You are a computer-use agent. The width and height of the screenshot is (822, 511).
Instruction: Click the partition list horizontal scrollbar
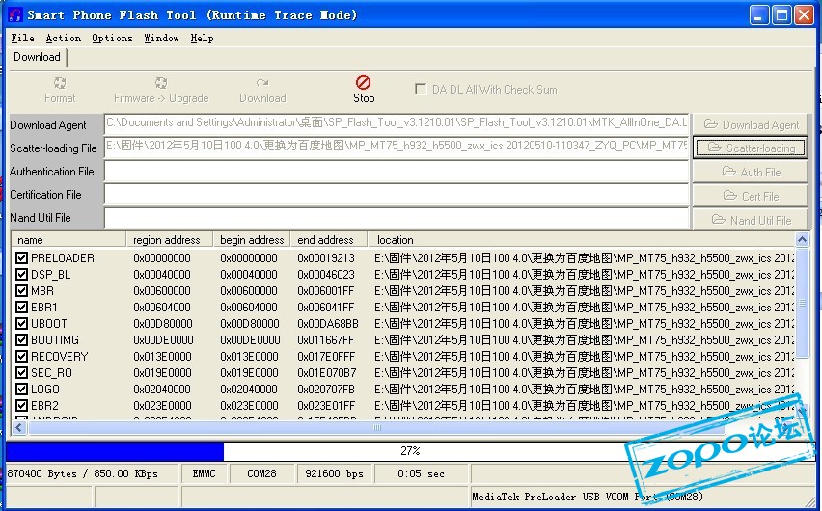(376, 428)
